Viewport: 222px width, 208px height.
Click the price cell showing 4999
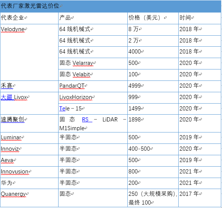click(x=153, y=86)
